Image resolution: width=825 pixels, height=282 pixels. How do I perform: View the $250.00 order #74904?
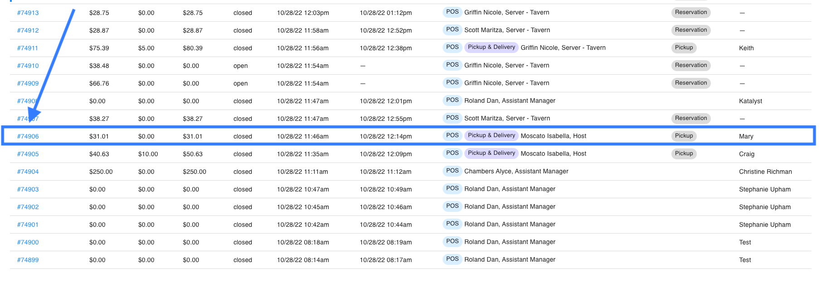(x=28, y=172)
